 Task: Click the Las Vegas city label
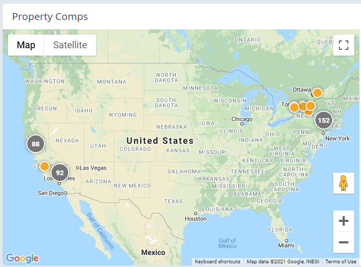pos(93,168)
